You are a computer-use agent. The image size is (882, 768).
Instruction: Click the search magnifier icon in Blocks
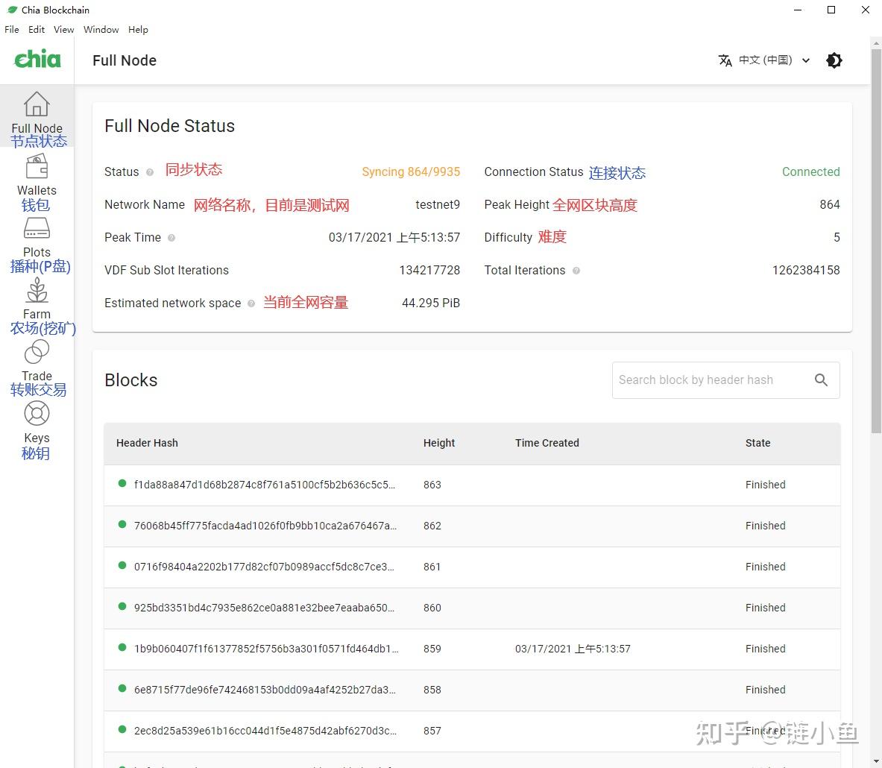(821, 380)
